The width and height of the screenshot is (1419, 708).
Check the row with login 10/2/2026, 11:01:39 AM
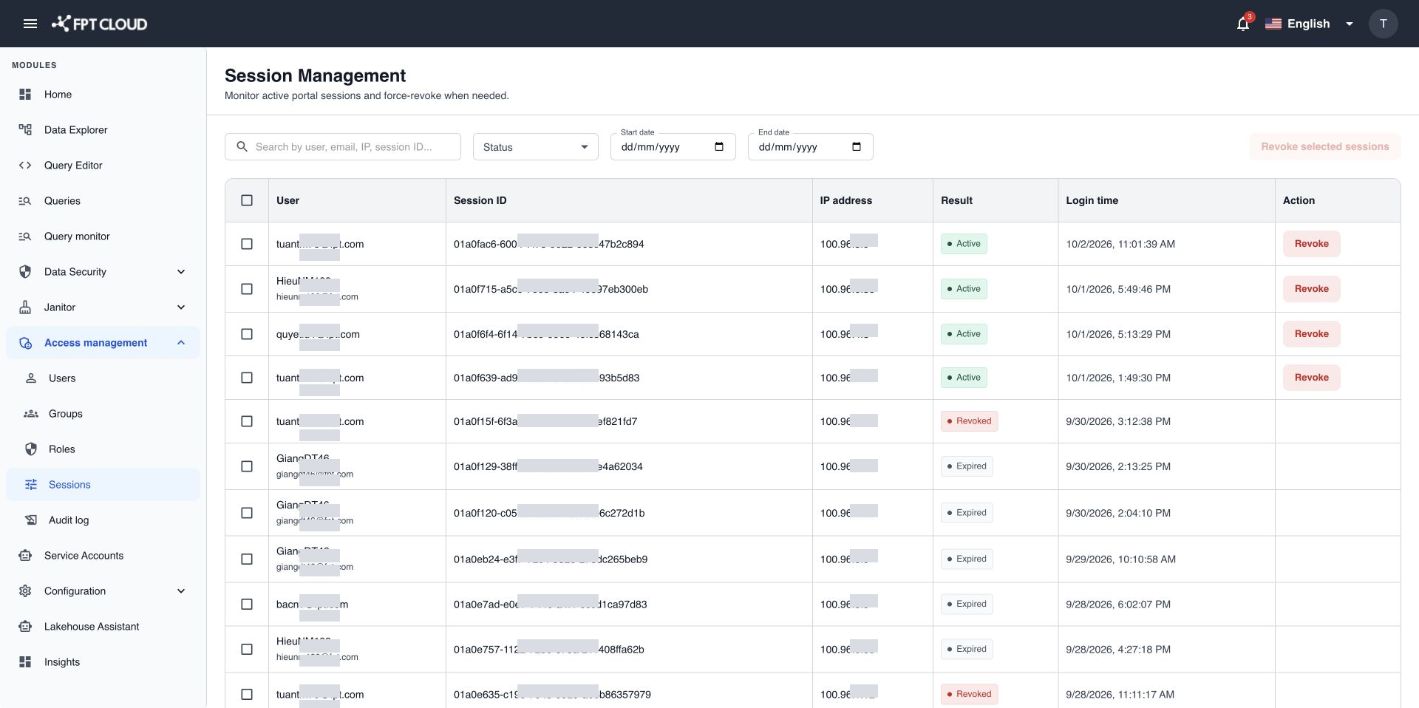point(247,244)
